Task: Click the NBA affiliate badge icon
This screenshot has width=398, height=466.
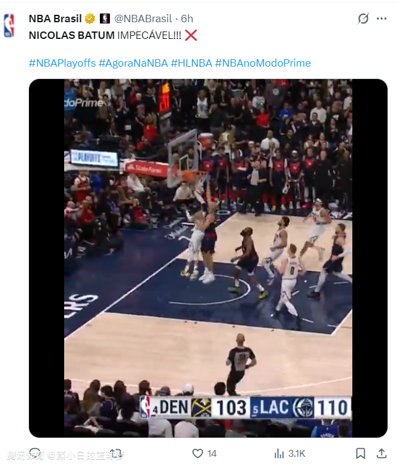Action: click(x=104, y=19)
